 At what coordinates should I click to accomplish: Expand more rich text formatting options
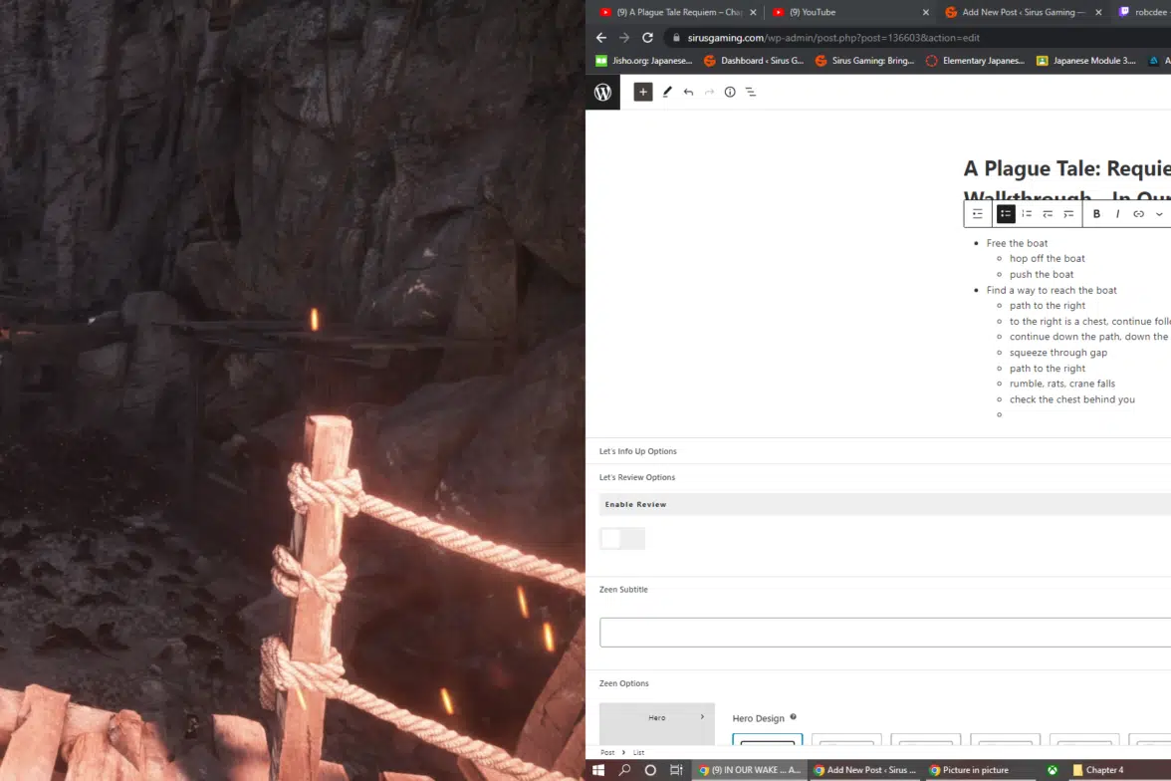(1159, 214)
